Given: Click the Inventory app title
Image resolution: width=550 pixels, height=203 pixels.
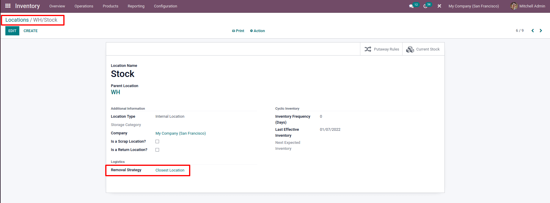Looking at the screenshot, I should point(27,6).
